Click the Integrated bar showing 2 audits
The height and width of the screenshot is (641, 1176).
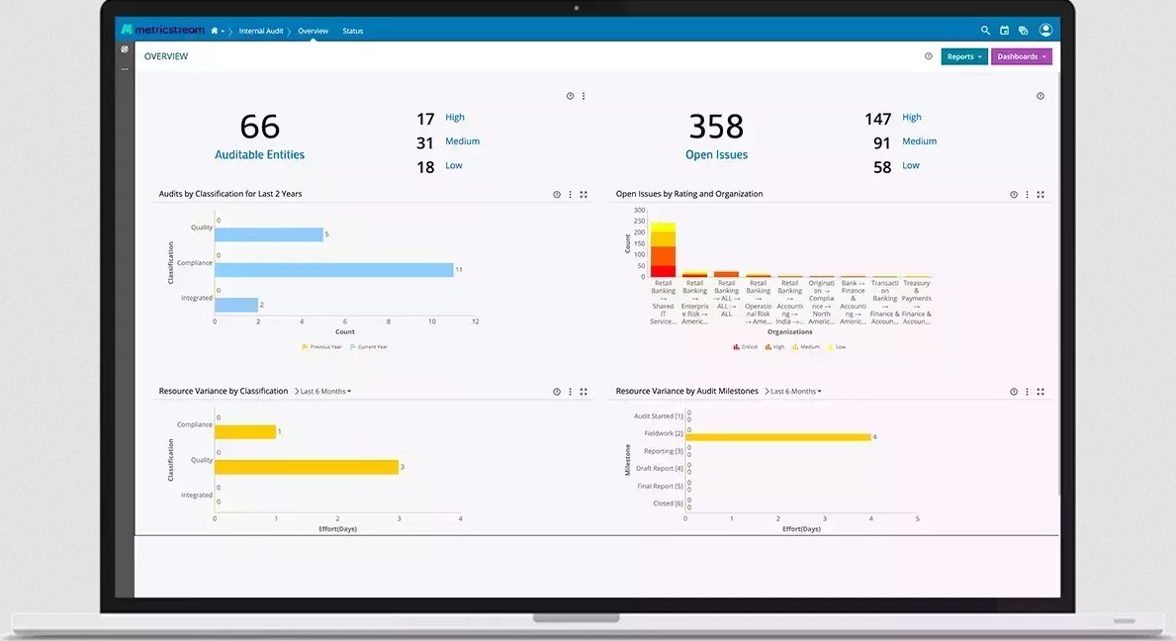tap(236, 305)
